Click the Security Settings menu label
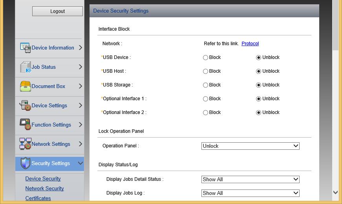342x204 pixels. [51, 163]
